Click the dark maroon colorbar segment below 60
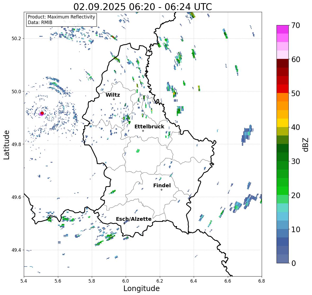The width and height of the screenshot is (312, 295). pos(282,63)
